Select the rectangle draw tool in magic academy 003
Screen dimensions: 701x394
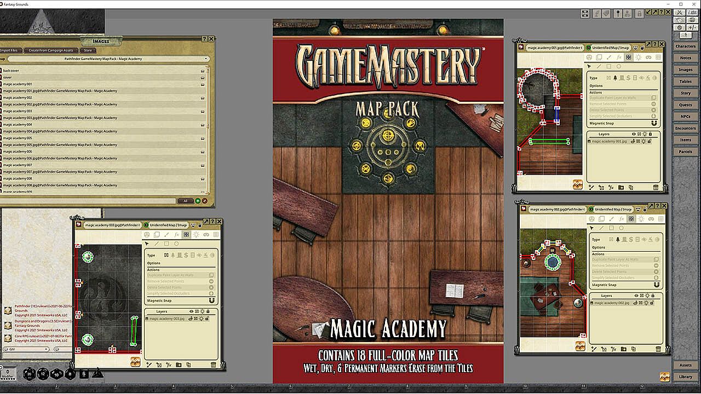point(166,244)
